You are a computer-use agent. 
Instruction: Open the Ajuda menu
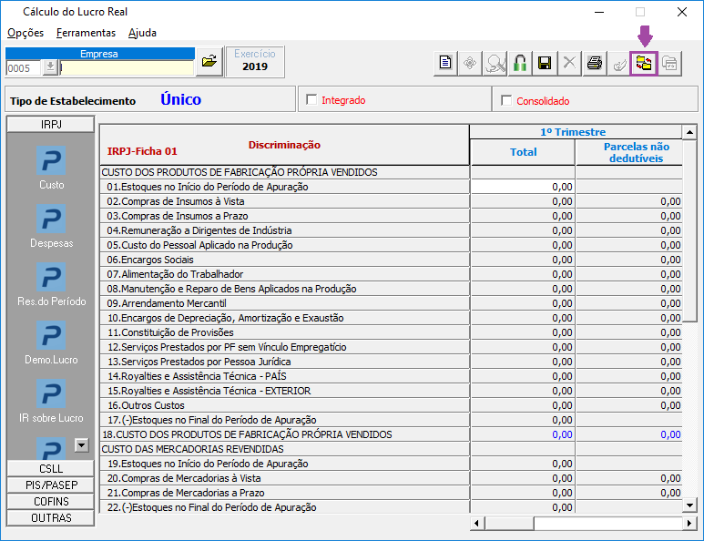click(142, 33)
